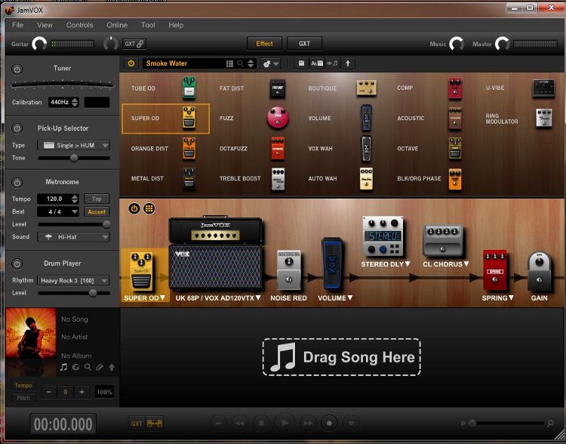Screen dimensions: 566x444
Task: Click the Drag Song Here drop zone
Action: pyautogui.click(x=341, y=357)
